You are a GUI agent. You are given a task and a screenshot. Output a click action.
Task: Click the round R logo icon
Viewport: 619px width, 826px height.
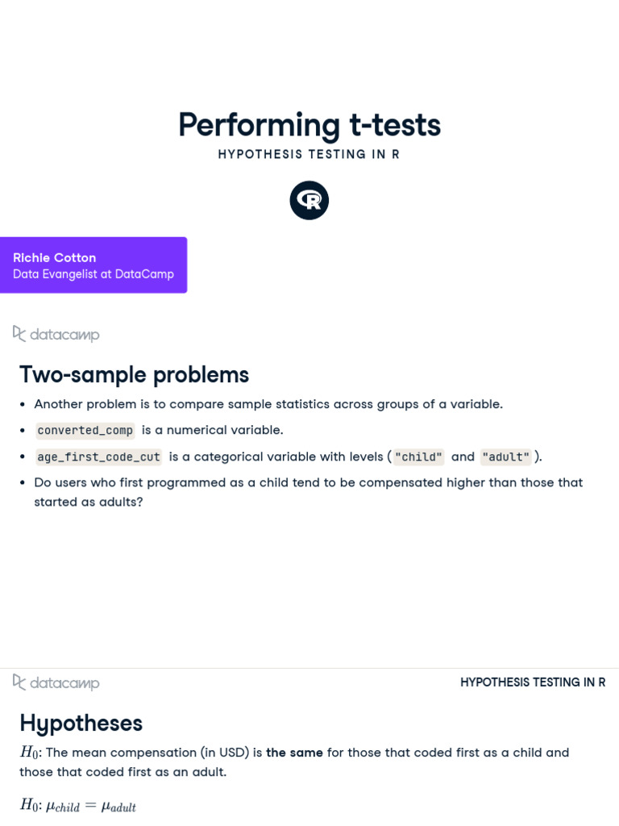point(309,201)
